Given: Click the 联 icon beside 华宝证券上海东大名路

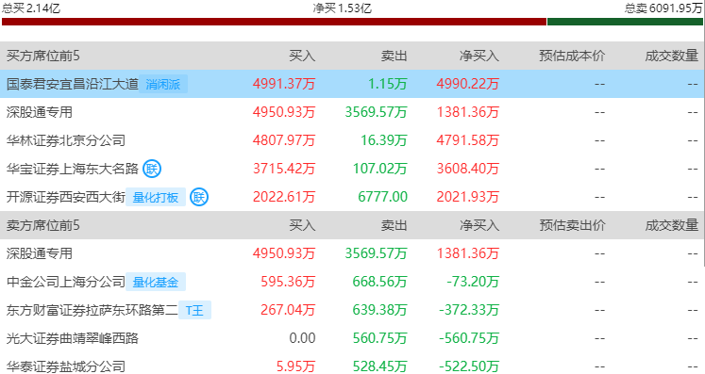Looking at the screenshot, I should pos(152,169).
